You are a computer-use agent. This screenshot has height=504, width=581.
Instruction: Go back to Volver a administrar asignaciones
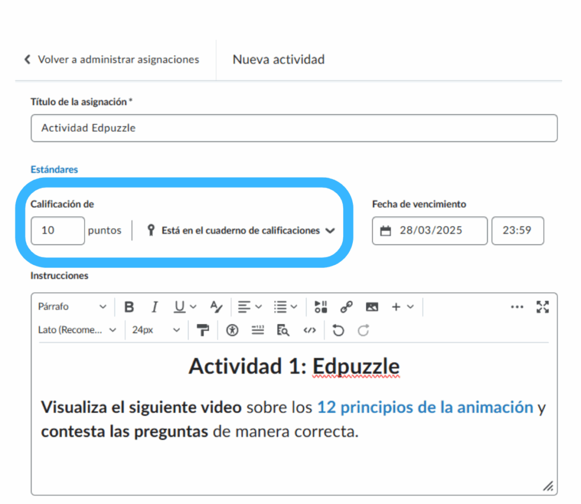tap(112, 60)
